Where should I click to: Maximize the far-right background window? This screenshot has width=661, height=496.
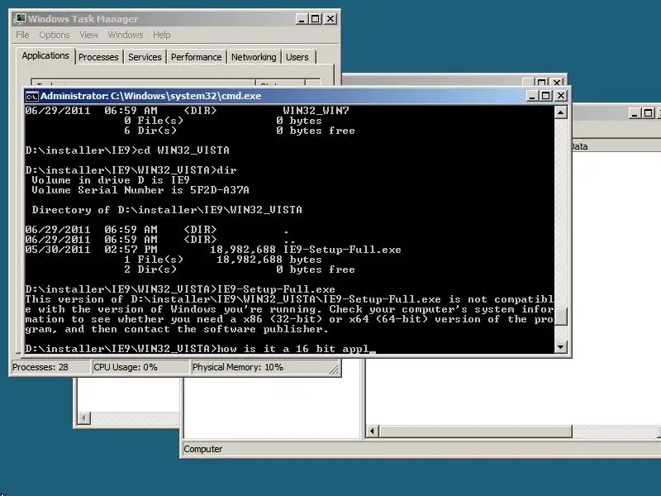click(x=649, y=113)
